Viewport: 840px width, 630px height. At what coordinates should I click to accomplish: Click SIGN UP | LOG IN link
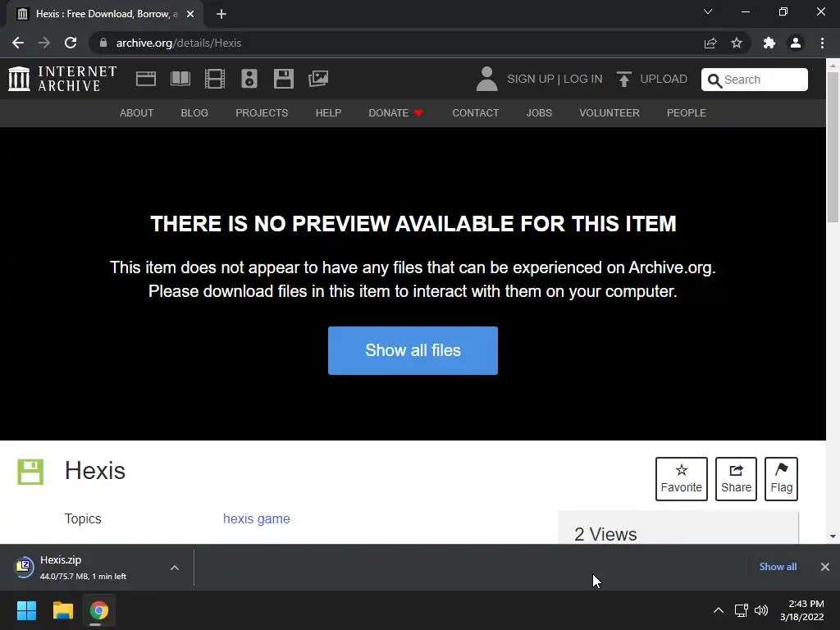[555, 79]
